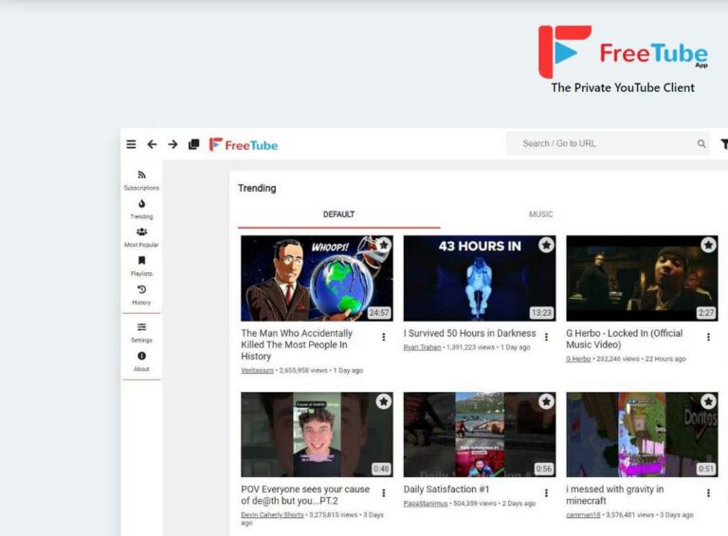Play the '43 HOURS IN' thumbnail
Viewport: 728px width, 536px height.
click(x=480, y=278)
